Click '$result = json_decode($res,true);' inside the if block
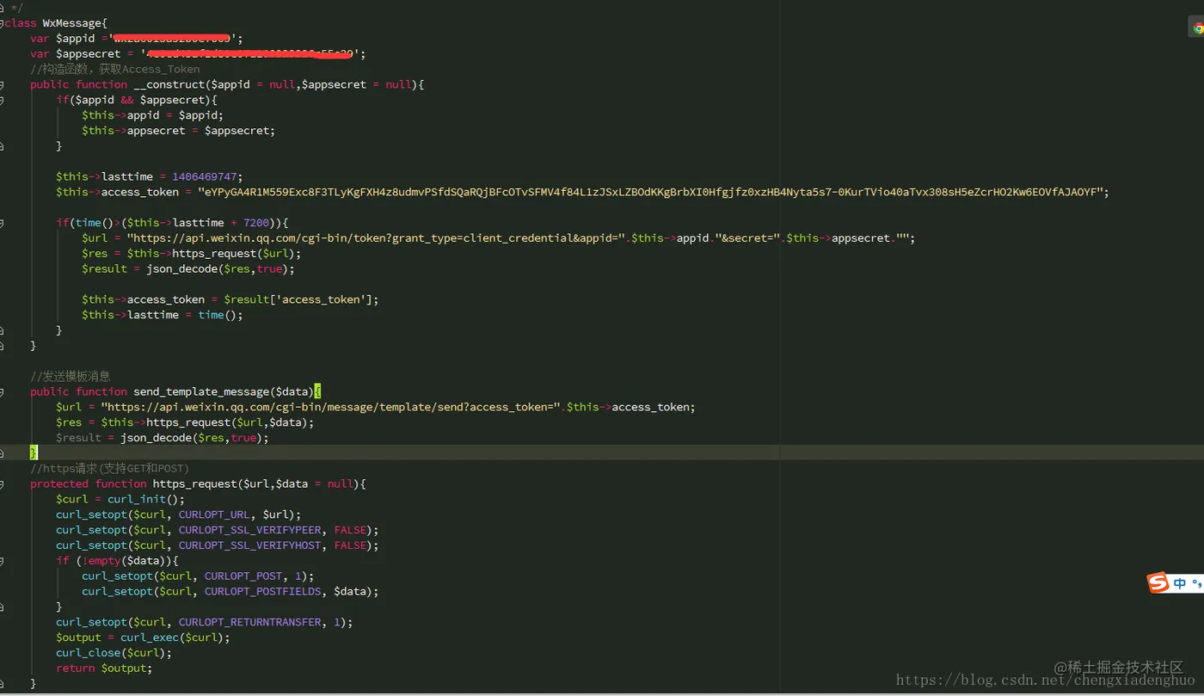The width and height of the screenshot is (1204, 696). point(188,268)
